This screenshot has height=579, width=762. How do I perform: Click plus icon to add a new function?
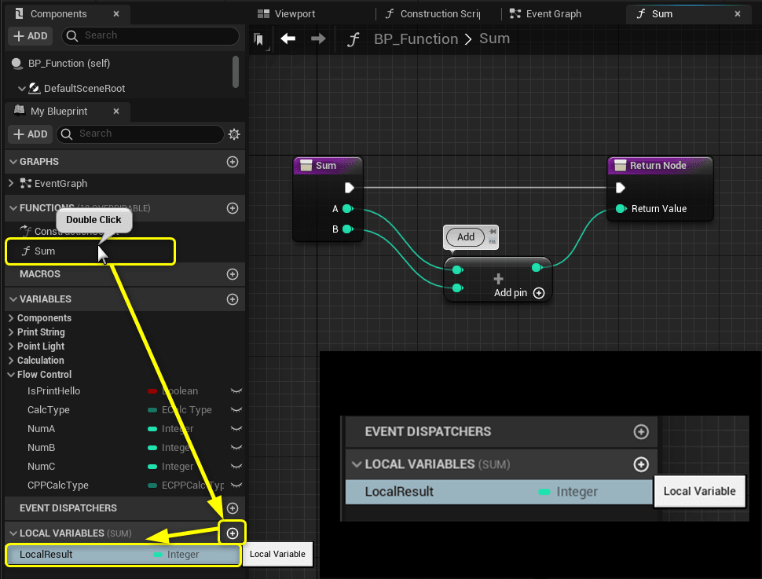(x=232, y=208)
